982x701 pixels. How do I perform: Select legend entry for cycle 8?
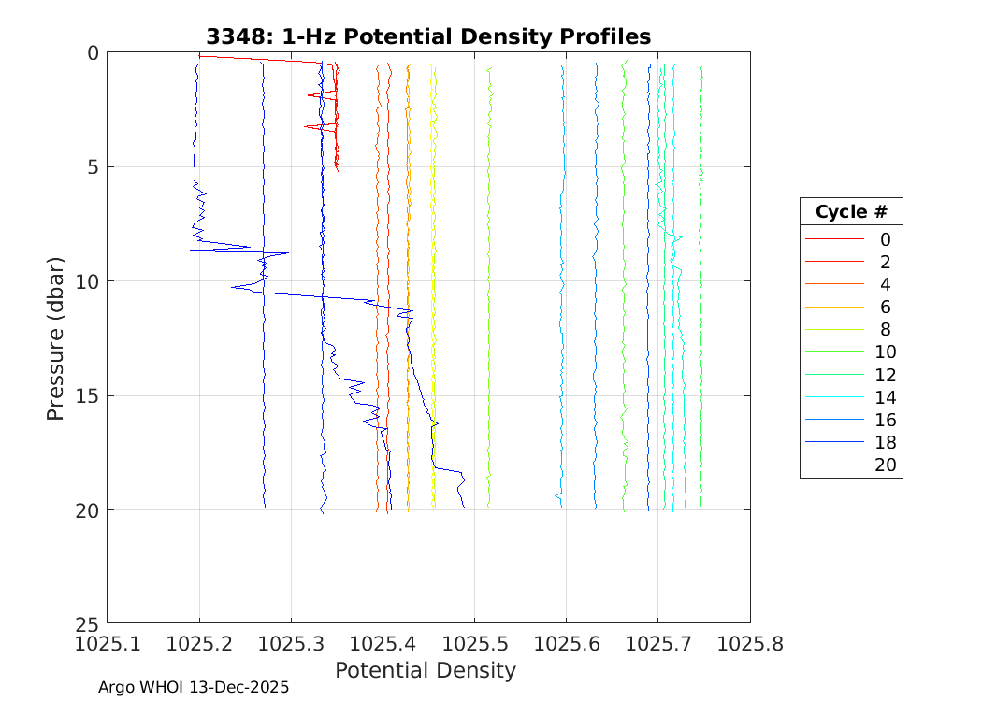pos(884,330)
